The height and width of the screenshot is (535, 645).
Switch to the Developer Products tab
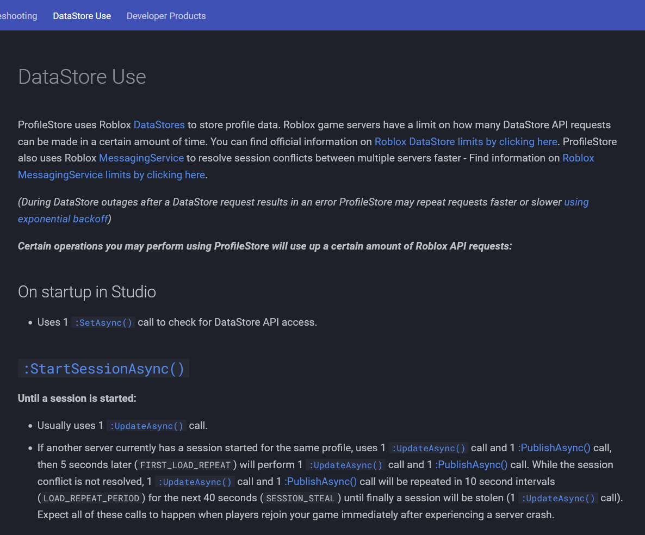click(x=166, y=16)
